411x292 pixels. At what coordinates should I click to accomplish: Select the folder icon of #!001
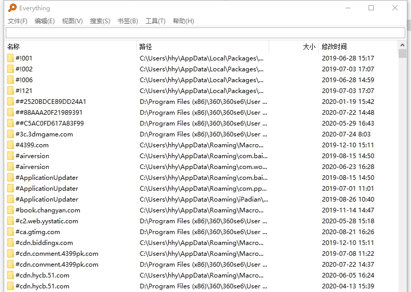(10, 58)
